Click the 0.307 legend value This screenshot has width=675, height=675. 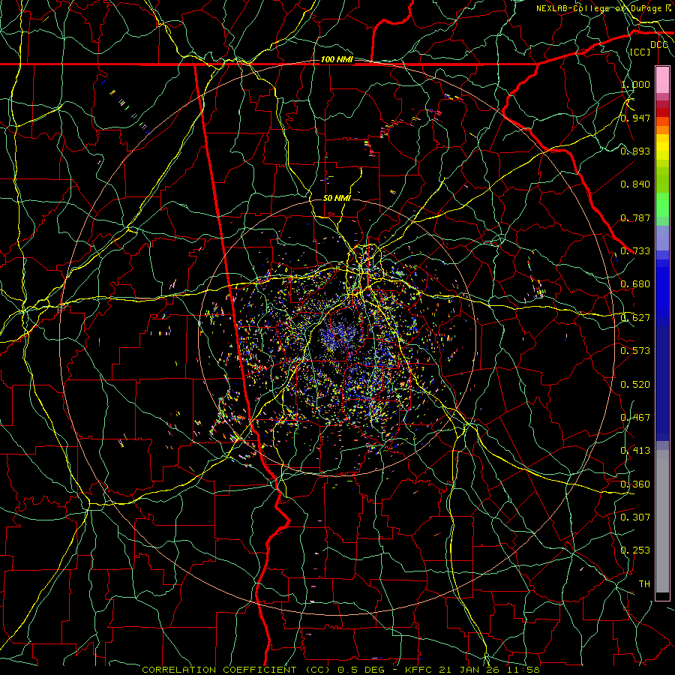635,517
